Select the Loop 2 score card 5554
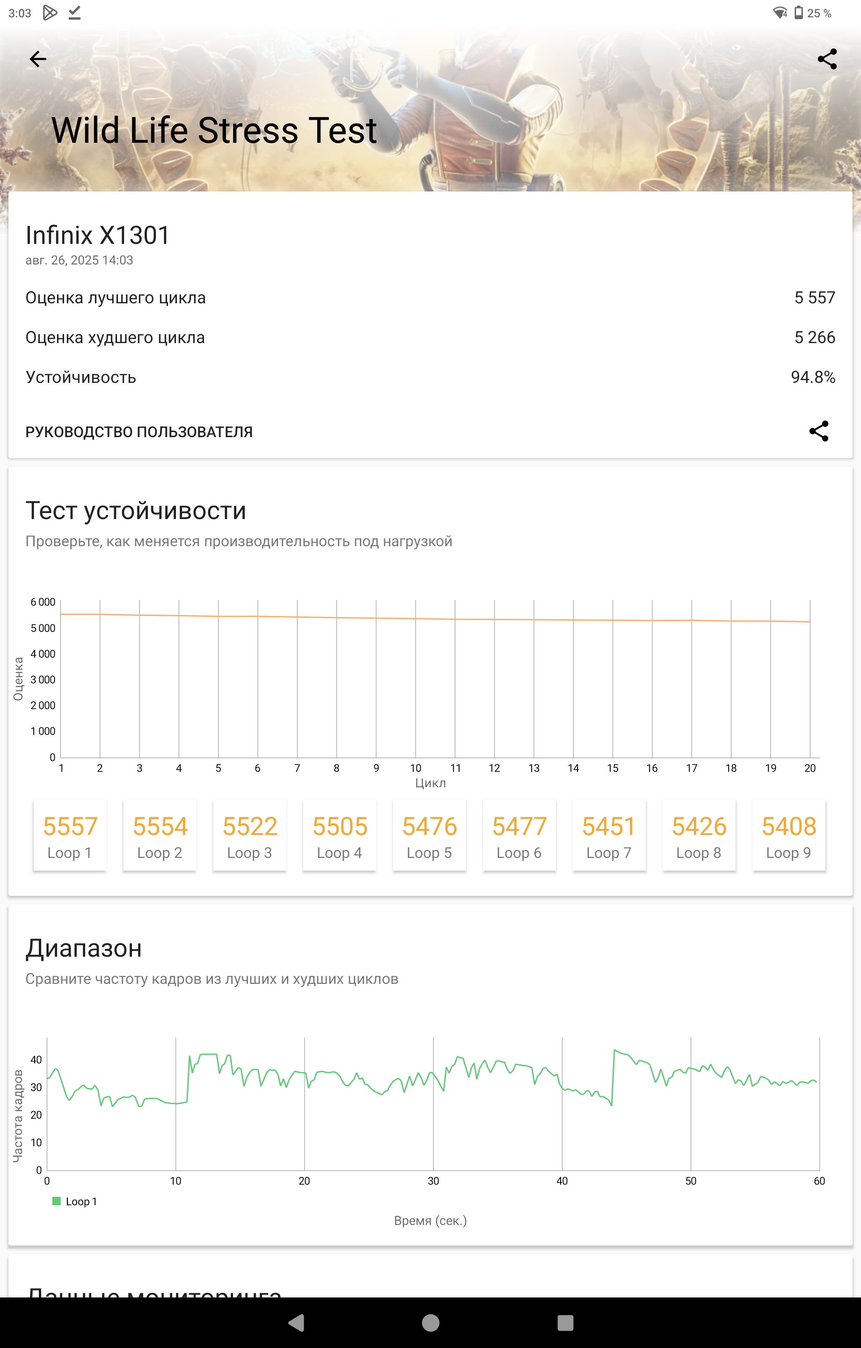The height and width of the screenshot is (1348, 861). point(160,835)
